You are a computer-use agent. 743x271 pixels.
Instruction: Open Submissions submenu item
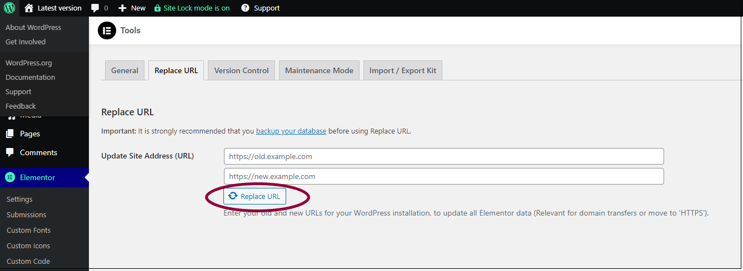pyautogui.click(x=26, y=214)
